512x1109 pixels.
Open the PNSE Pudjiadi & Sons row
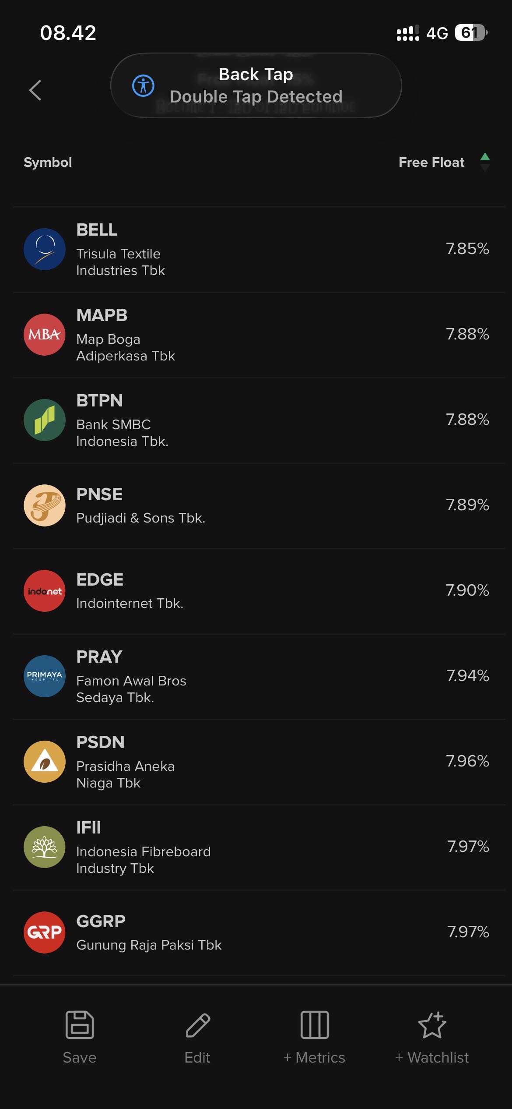[x=256, y=505]
